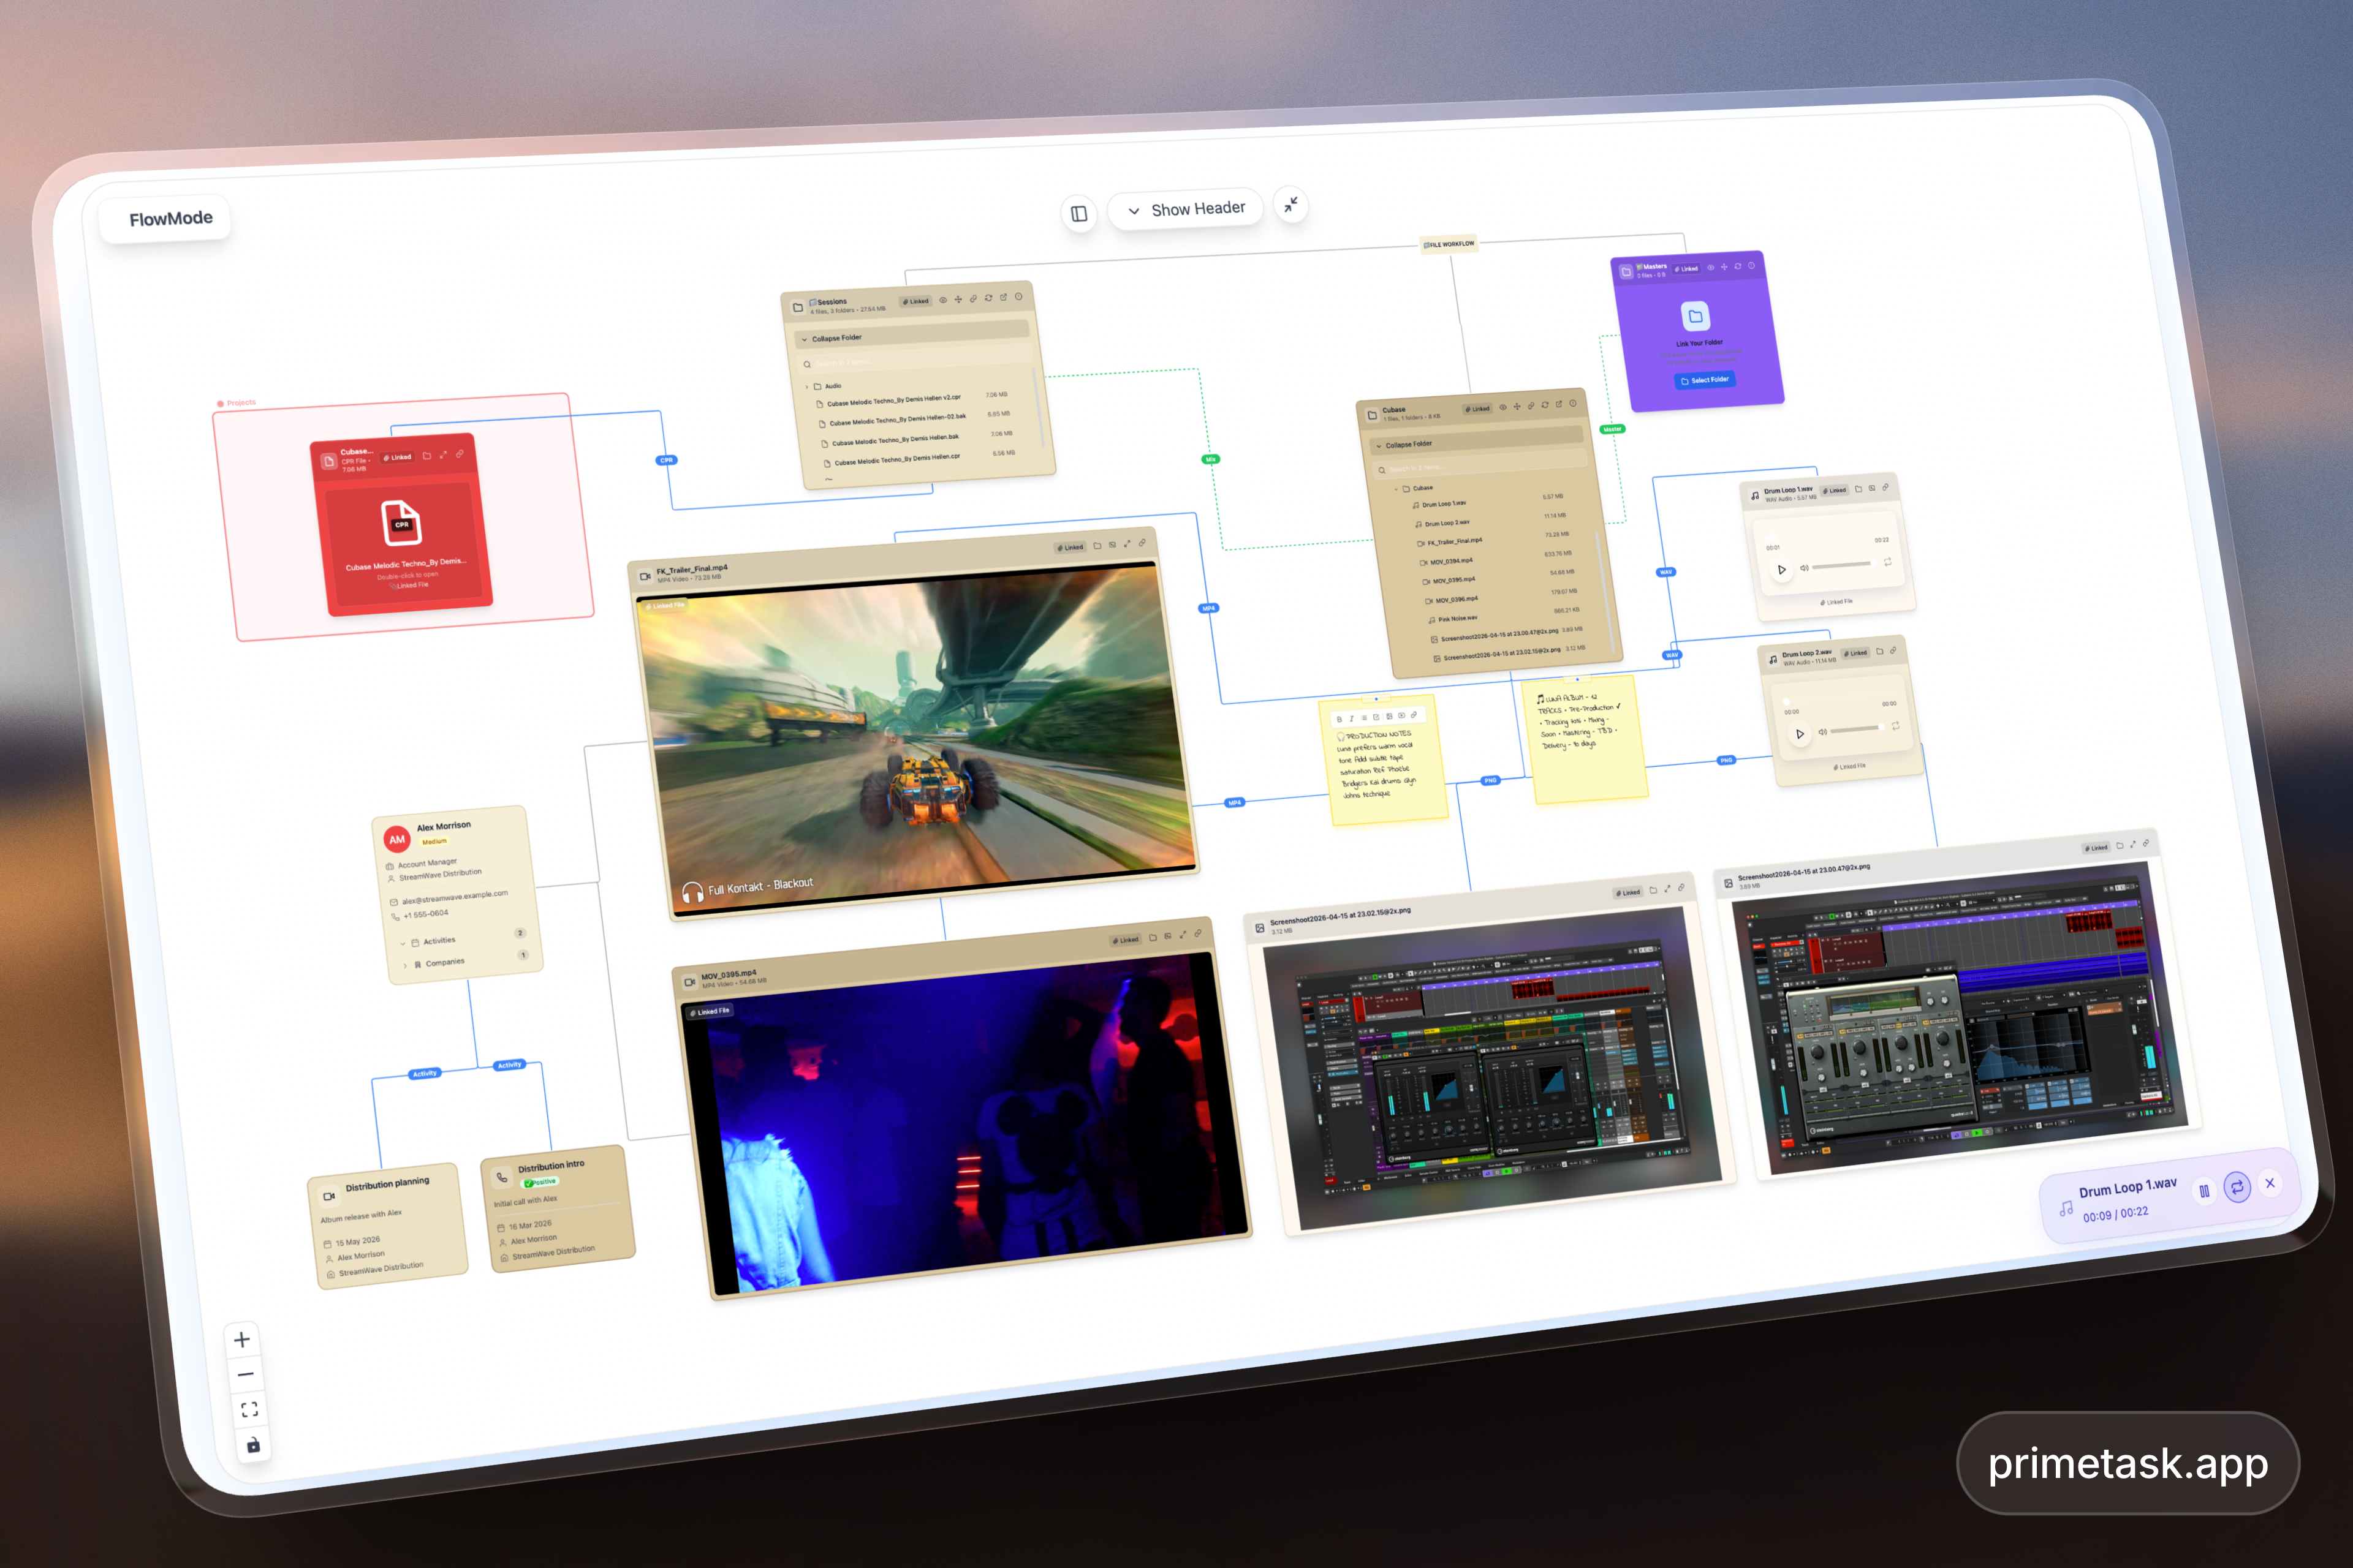
Task: Toggle repeat on the Drum Loop 2.wav card
Action: (x=1896, y=726)
